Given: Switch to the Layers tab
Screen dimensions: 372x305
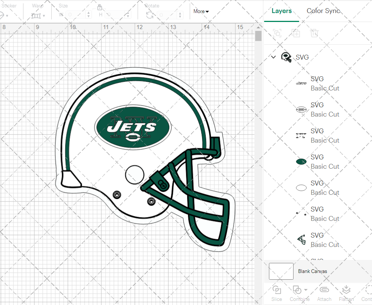Looking at the screenshot, I should (x=282, y=11).
